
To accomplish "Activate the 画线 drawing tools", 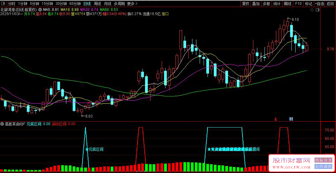I will [x=287, y=4].
